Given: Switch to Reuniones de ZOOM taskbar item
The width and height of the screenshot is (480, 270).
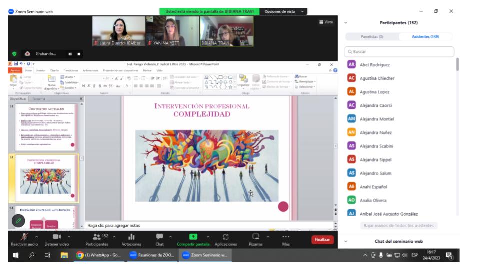Looking at the screenshot, I should (153, 255).
